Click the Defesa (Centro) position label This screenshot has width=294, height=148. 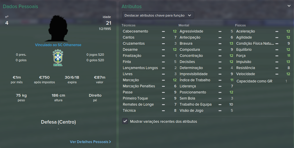(58, 122)
